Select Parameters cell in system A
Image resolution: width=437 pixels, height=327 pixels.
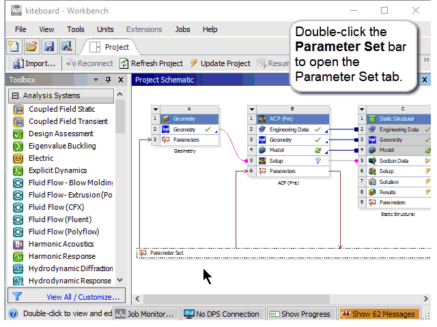point(189,140)
